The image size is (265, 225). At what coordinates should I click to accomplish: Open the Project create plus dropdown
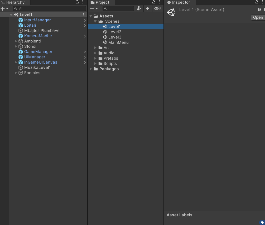pyautogui.click(x=94, y=8)
